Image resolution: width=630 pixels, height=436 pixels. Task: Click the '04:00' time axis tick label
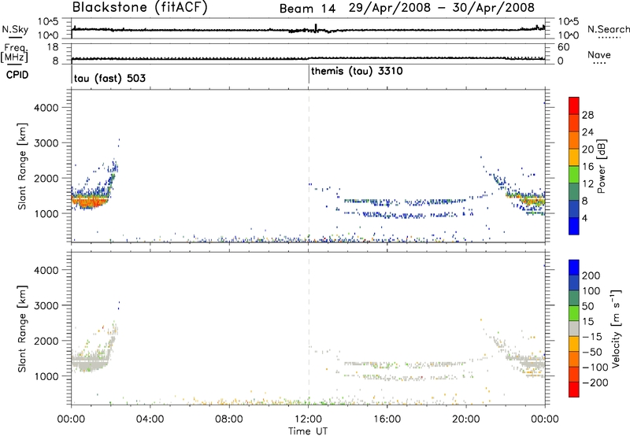point(150,419)
